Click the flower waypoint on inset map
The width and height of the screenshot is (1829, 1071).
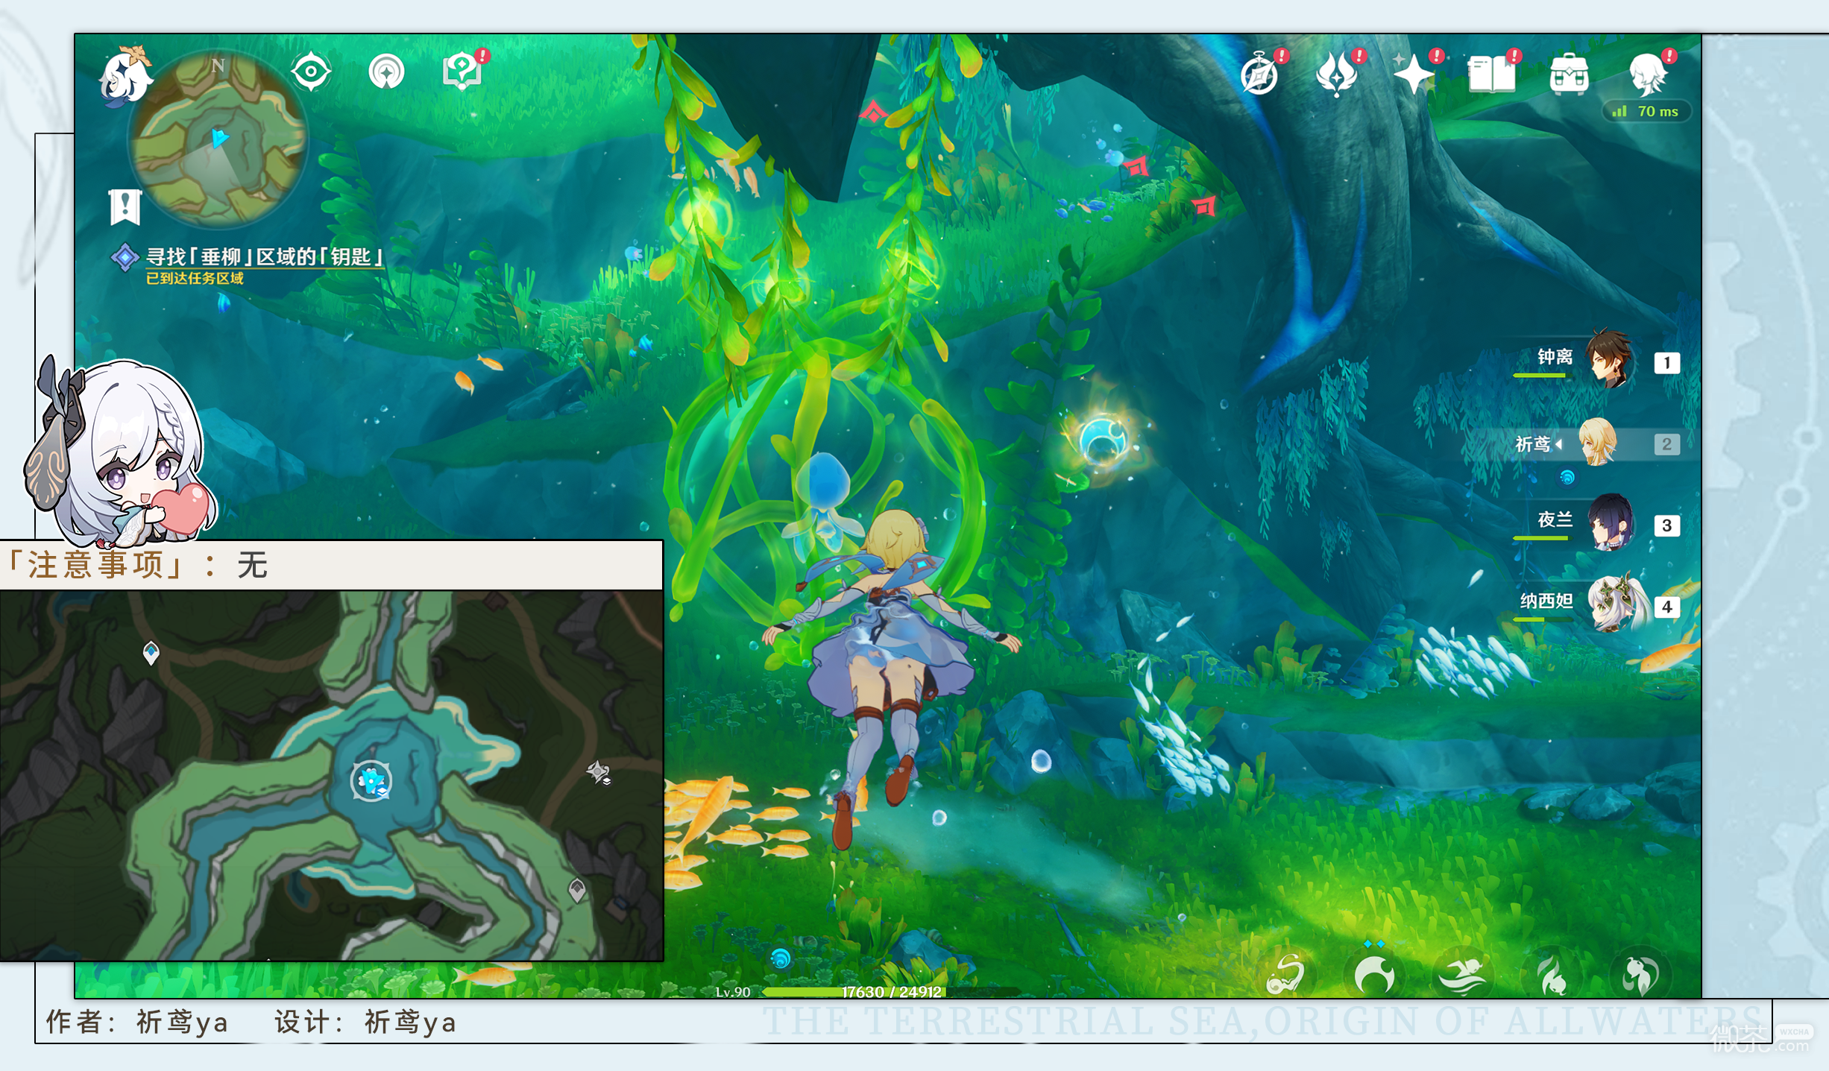point(371,781)
